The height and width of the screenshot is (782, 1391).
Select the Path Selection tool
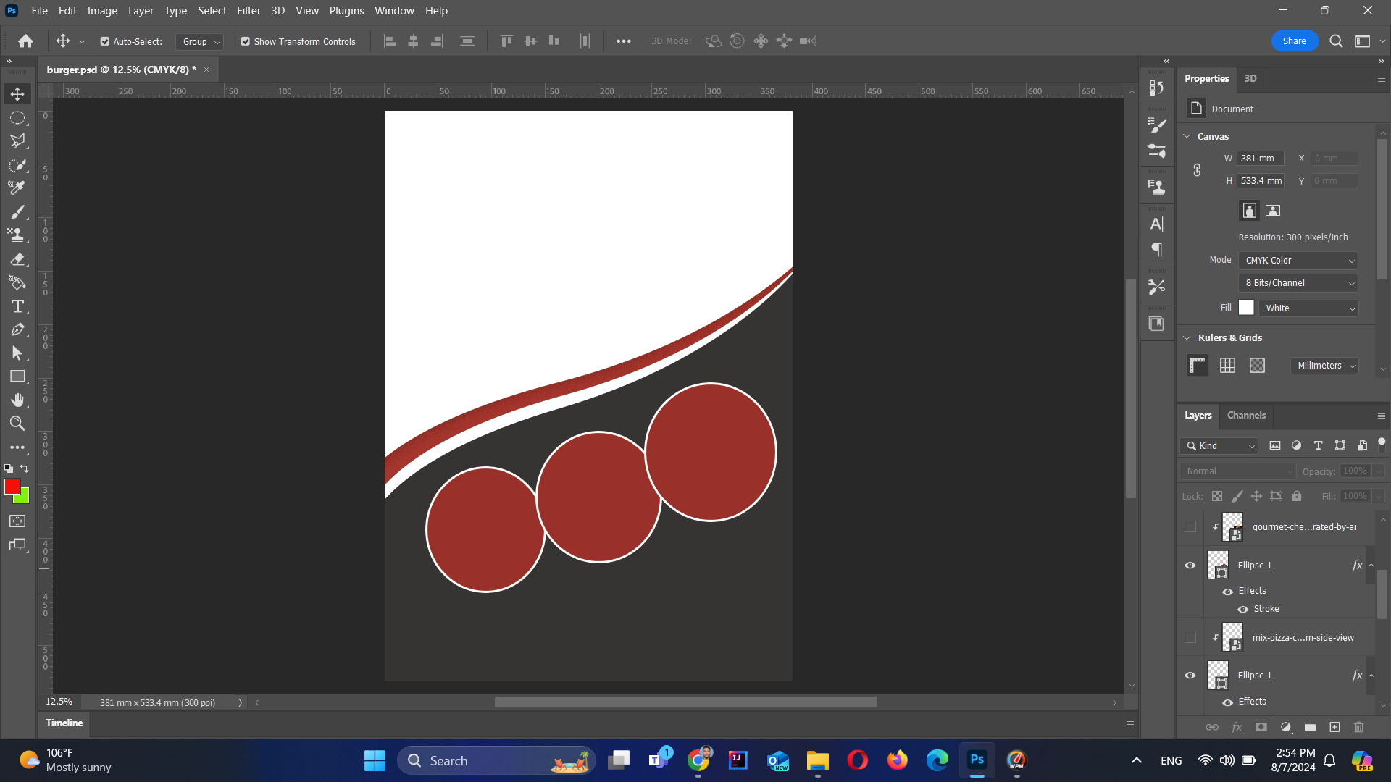pyautogui.click(x=17, y=353)
